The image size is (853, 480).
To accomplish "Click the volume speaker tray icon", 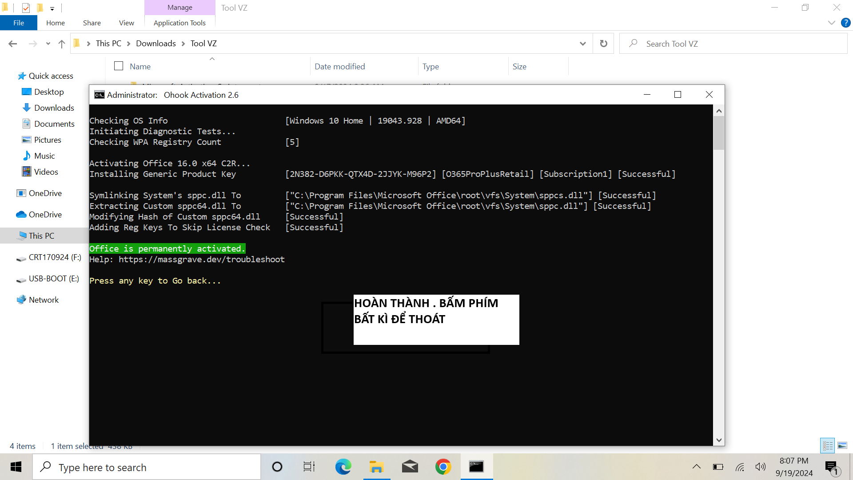I will click(760, 467).
